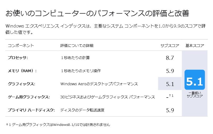Click the 一番低いサブスコア caption
This screenshot has height=134, width=213.
click(x=195, y=95)
